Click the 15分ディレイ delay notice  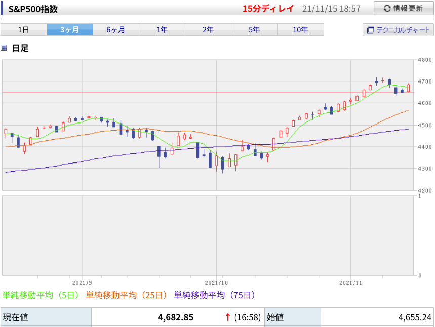(x=268, y=9)
